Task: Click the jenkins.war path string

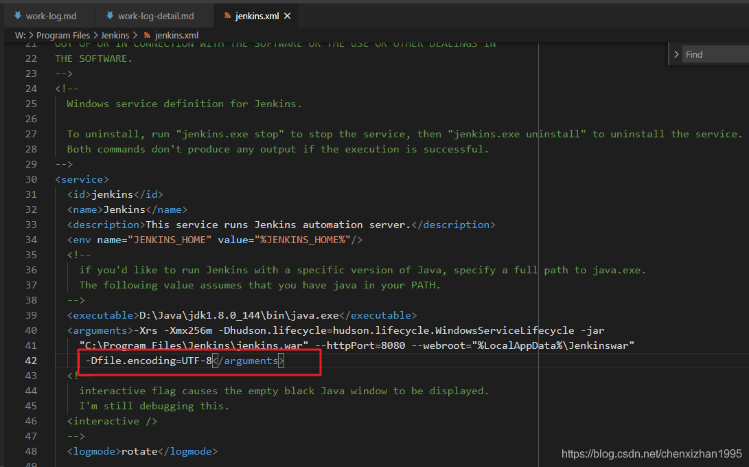Action: click(x=194, y=345)
